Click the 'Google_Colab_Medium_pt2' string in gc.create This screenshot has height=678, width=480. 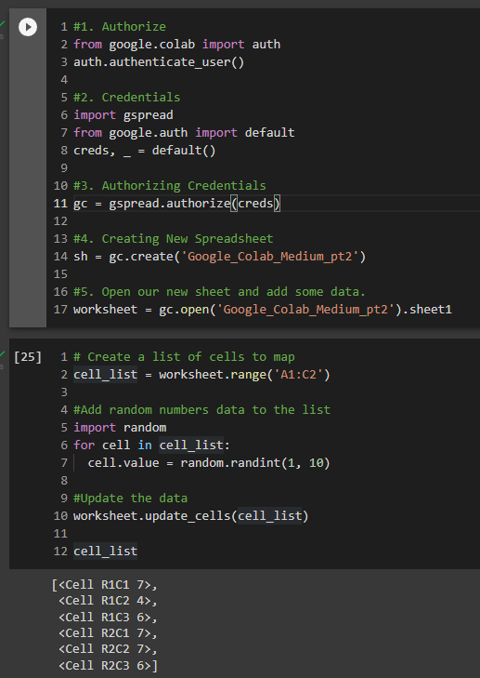click(269, 257)
